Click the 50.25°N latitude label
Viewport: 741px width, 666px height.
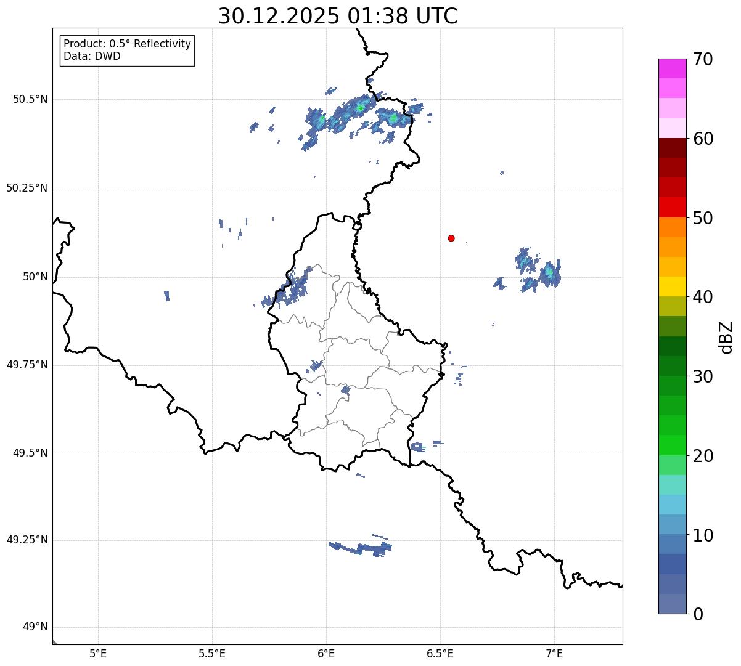tap(27, 188)
